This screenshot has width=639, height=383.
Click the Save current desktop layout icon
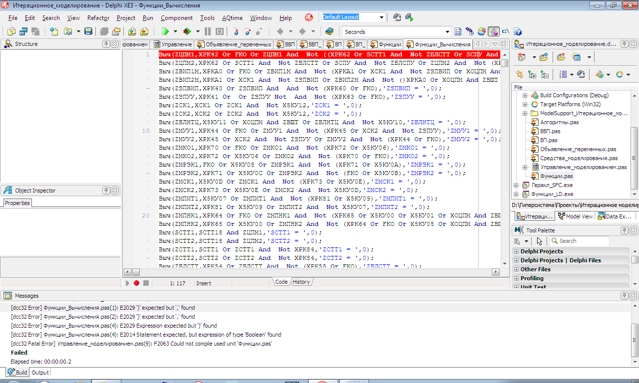397,17
